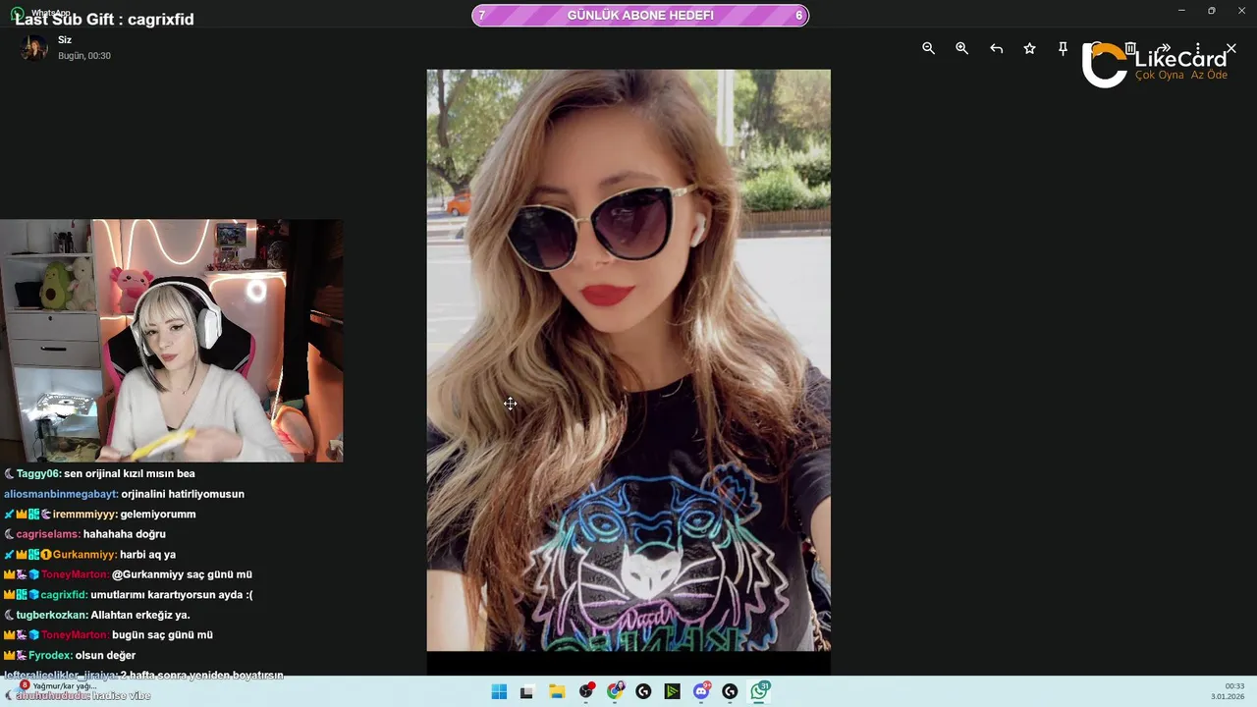Switch to OBS Studio in taskbar

(586, 691)
